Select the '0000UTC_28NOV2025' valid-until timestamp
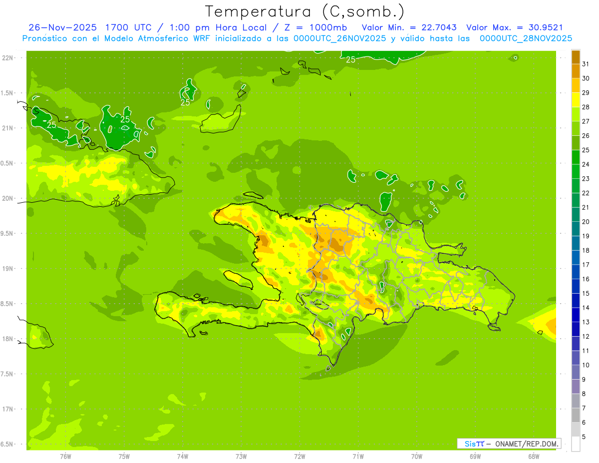Viewport: 599px width, 463px height. [x=526, y=38]
